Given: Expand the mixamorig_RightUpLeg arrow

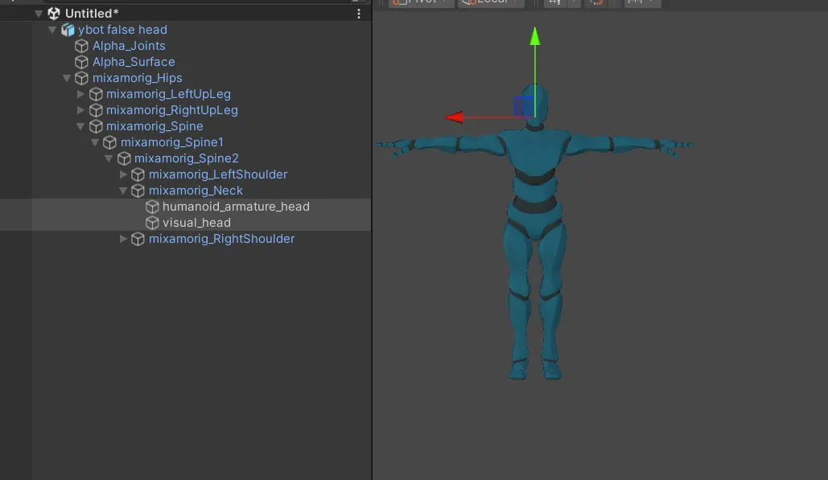Looking at the screenshot, I should pos(80,110).
